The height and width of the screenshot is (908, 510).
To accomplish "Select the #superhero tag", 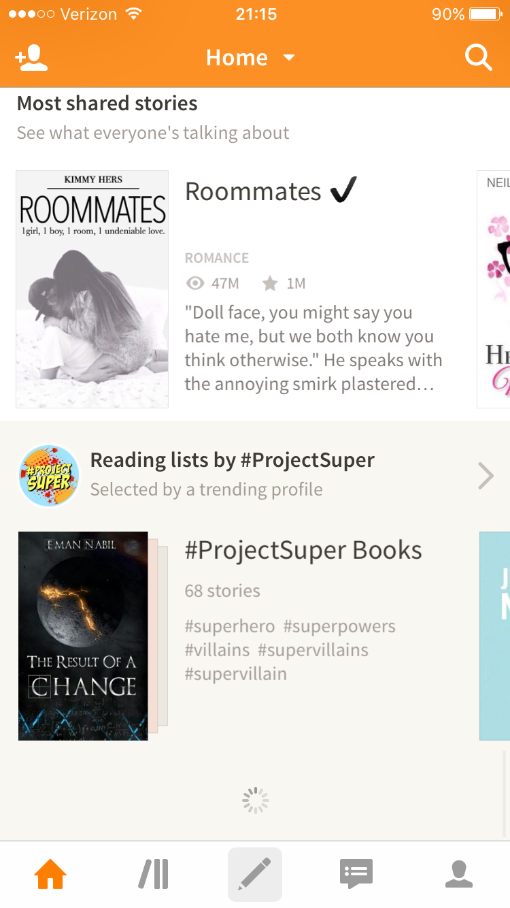I will [230, 626].
